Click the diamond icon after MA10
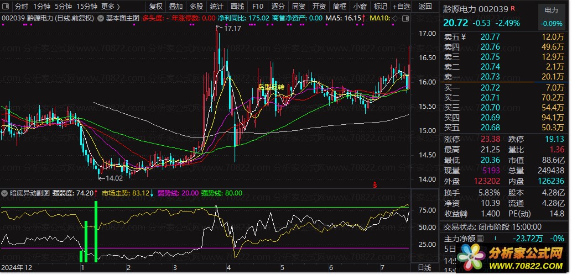The width and height of the screenshot is (572, 275). click(x=396, y=18)
